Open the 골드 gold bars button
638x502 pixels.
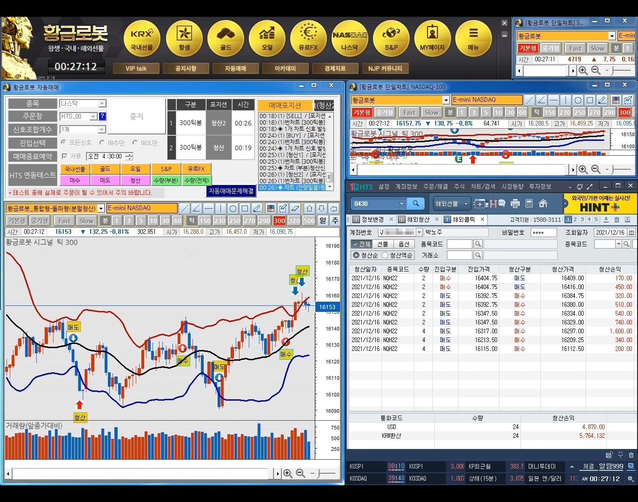point(226,39)
